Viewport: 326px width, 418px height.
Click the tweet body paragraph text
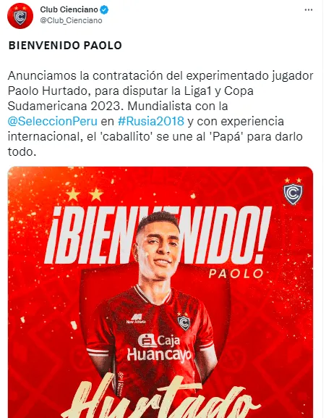[x=160, y=114]
